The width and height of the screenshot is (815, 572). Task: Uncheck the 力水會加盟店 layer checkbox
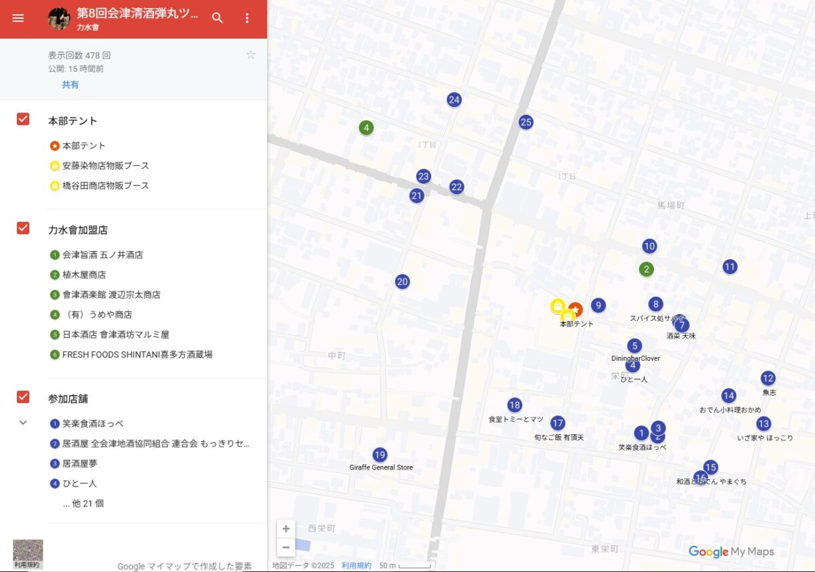click(23, 228)
